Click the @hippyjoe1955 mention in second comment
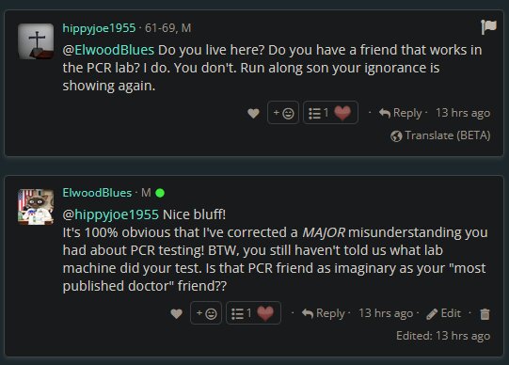509x365 pixels. pyautogui.click(x=111, y=214)
